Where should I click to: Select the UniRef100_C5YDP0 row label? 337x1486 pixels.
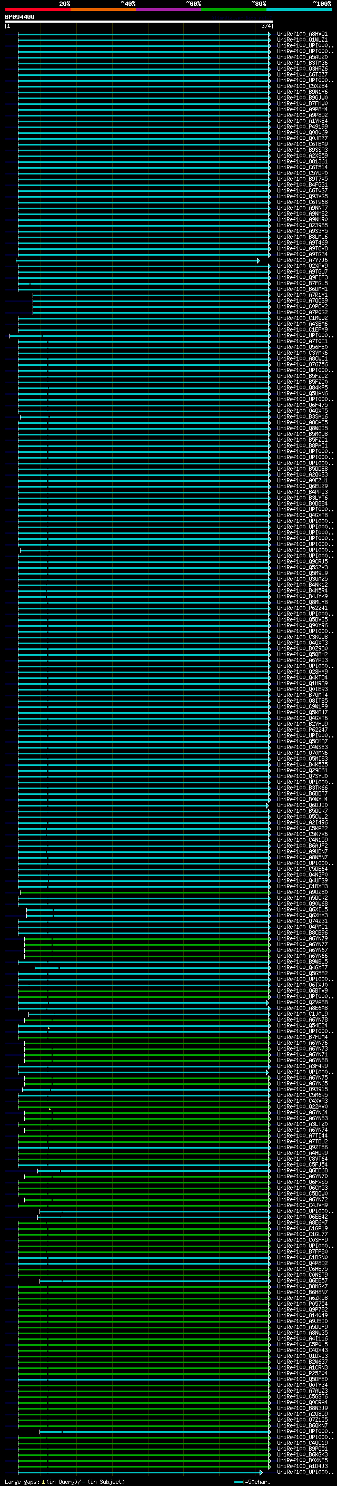(302, 173)
